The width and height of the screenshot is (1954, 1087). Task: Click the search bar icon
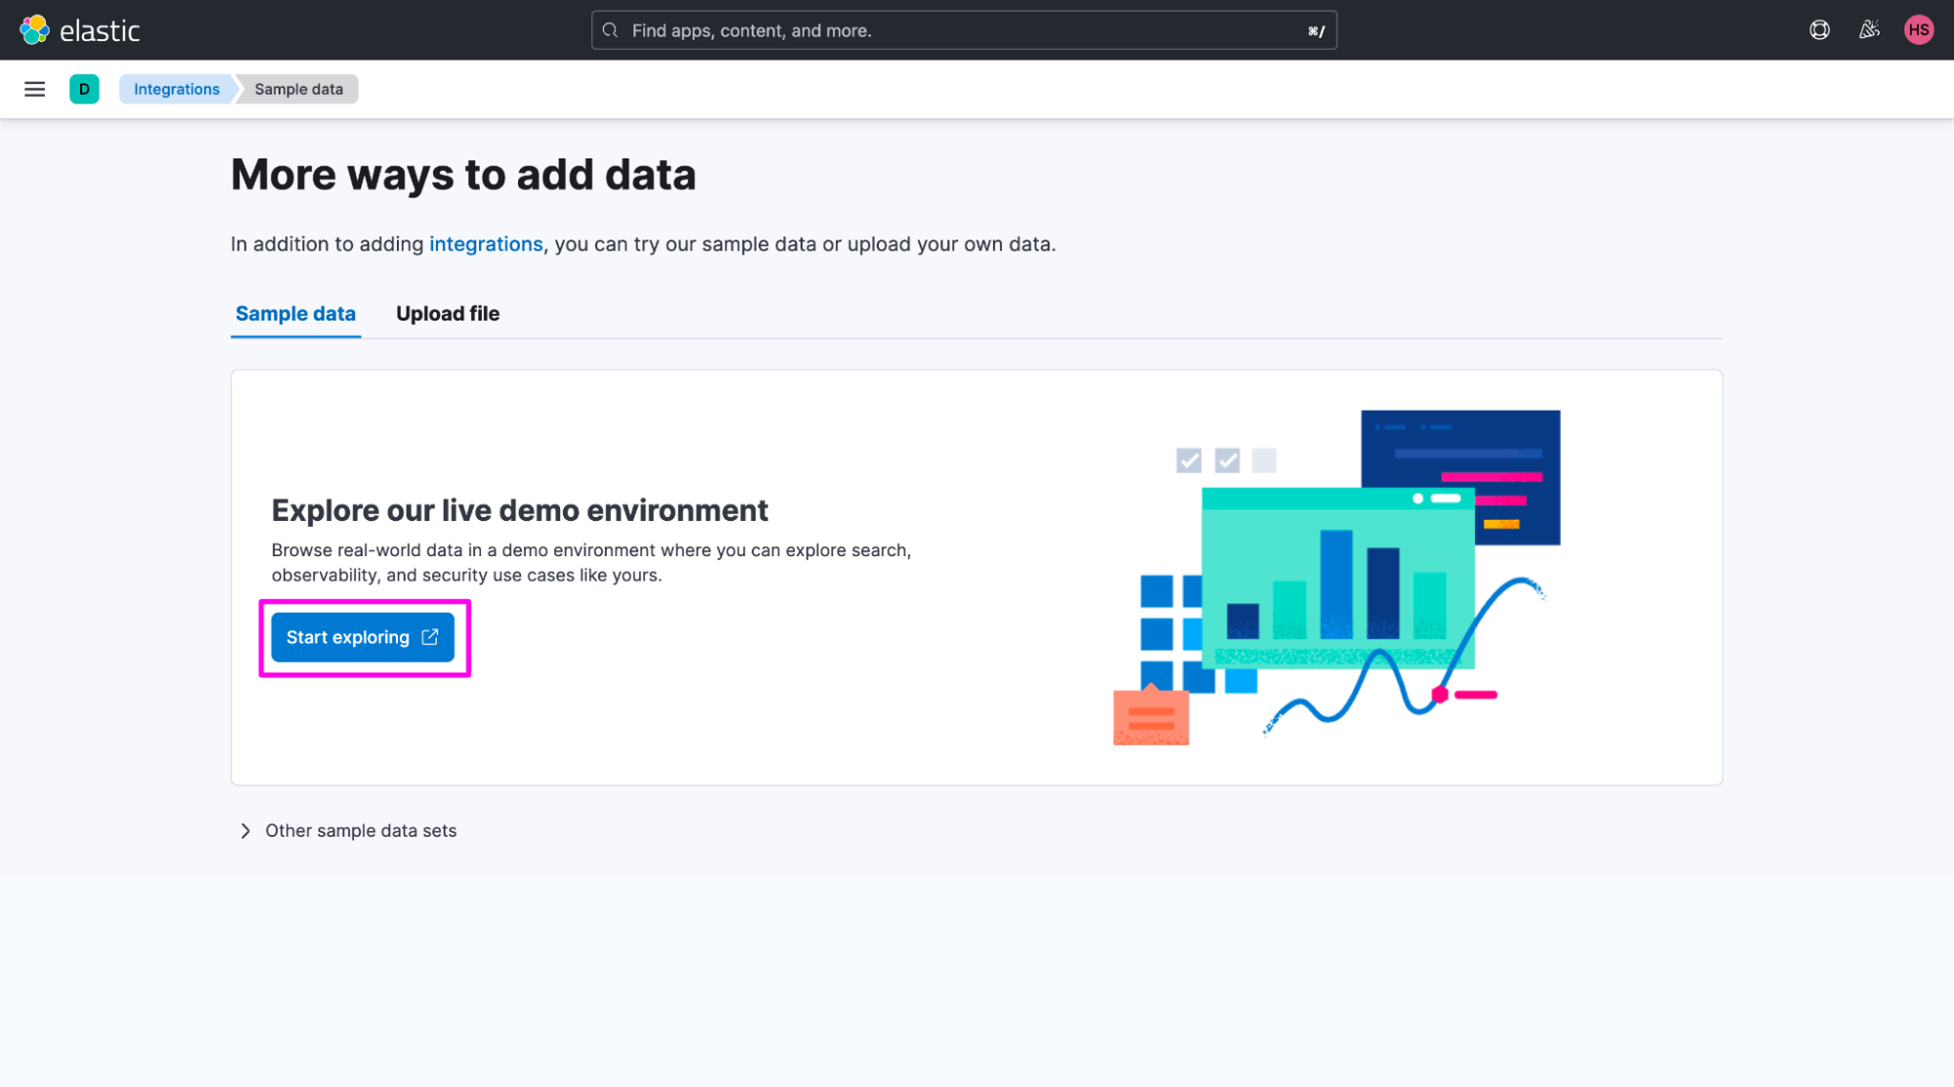click(609, 29)
